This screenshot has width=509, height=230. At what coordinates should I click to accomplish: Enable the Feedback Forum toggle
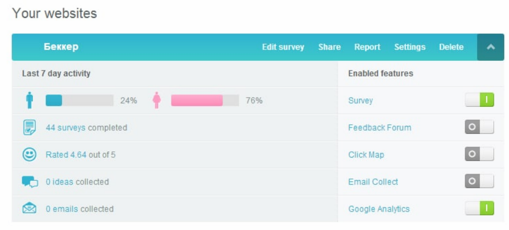point(480,127)
